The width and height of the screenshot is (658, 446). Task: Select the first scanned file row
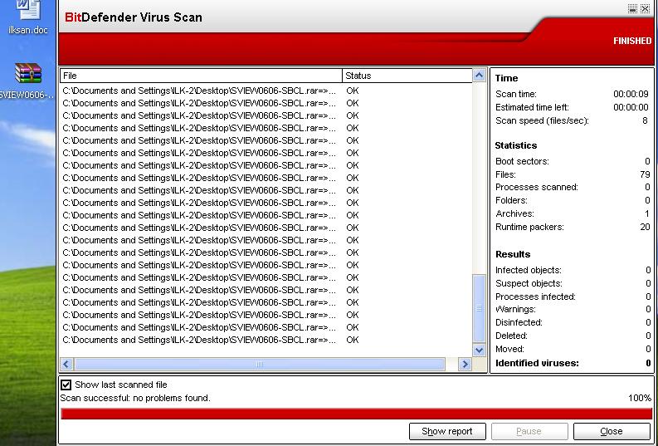click(266, 91)
